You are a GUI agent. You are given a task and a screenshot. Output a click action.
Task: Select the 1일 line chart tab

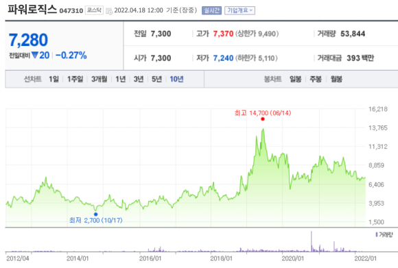(x=54, y=79)
